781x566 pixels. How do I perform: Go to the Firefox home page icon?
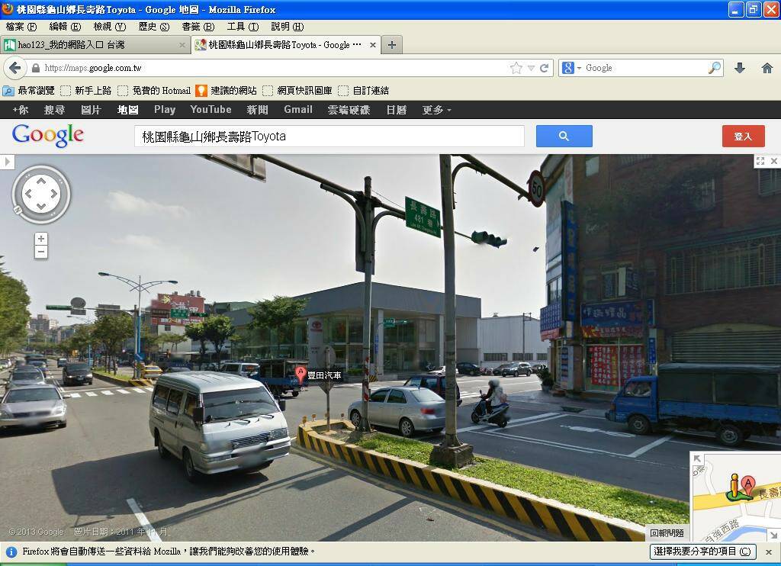tap(767, 68)
